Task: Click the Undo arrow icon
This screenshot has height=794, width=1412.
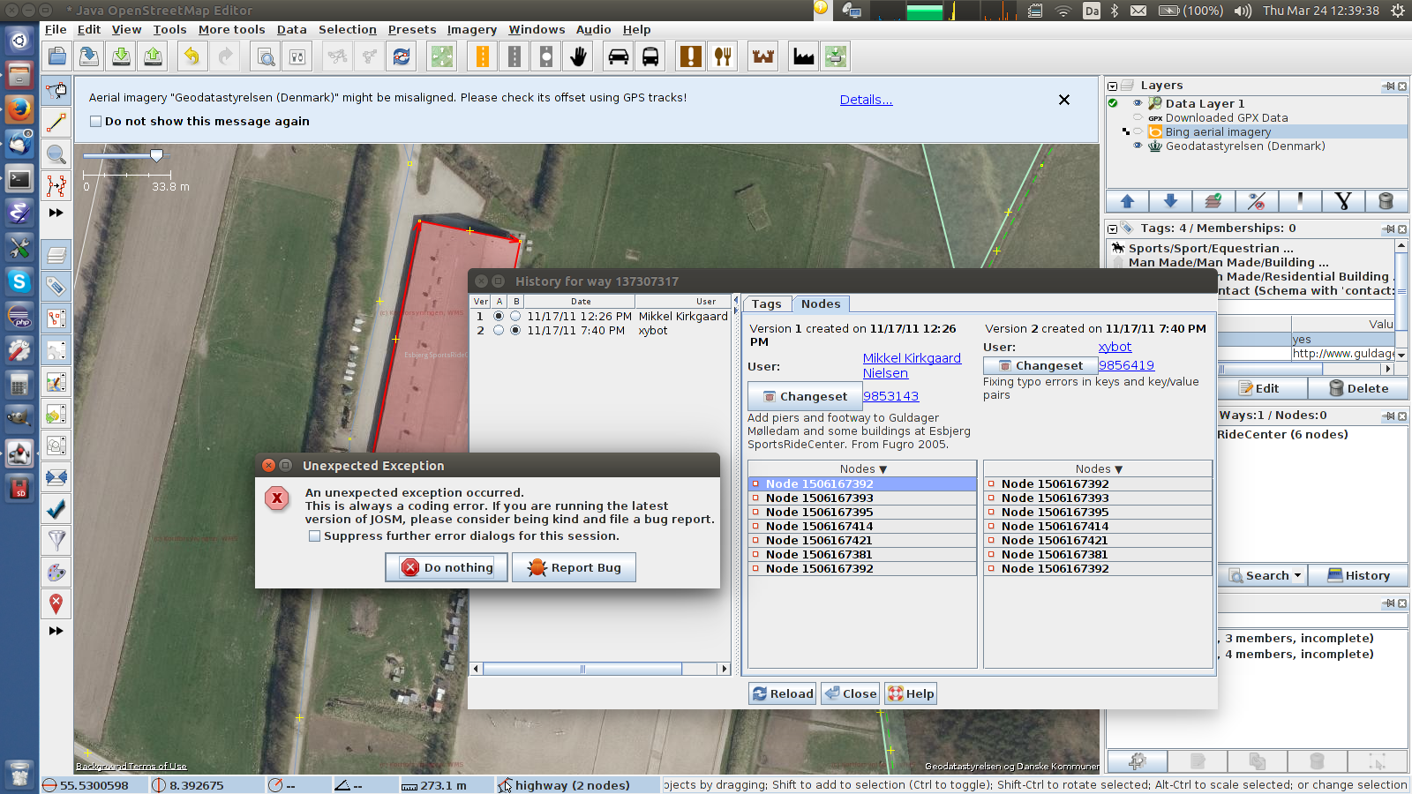Action: [191, 56]
